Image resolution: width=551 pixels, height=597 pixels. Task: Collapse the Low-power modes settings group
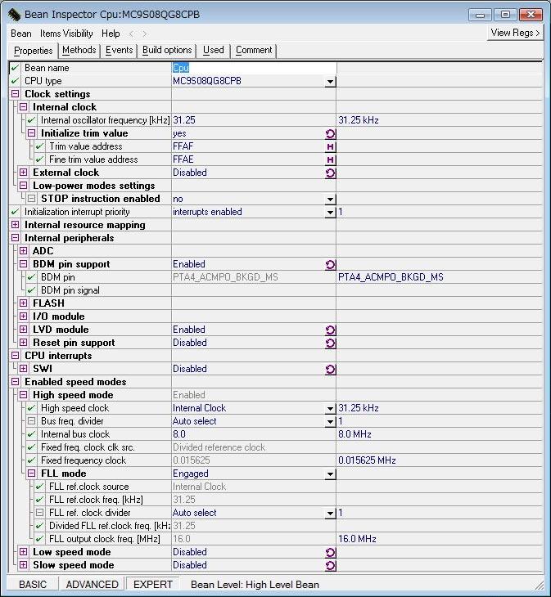tap(23, 186)
